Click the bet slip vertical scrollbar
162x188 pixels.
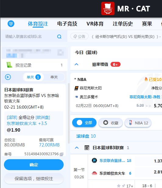[69, 113]
